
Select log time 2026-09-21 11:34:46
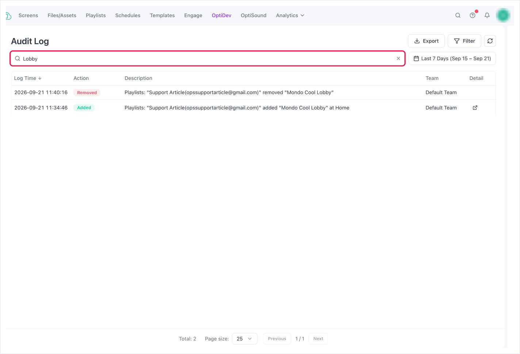tap(41, 108)
